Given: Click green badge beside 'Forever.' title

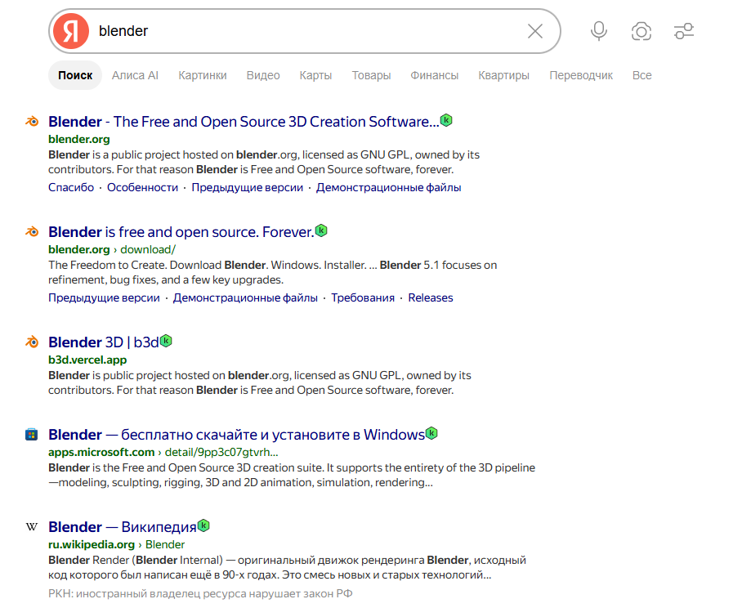Looking at the screenshot, I should coord(321,230).
